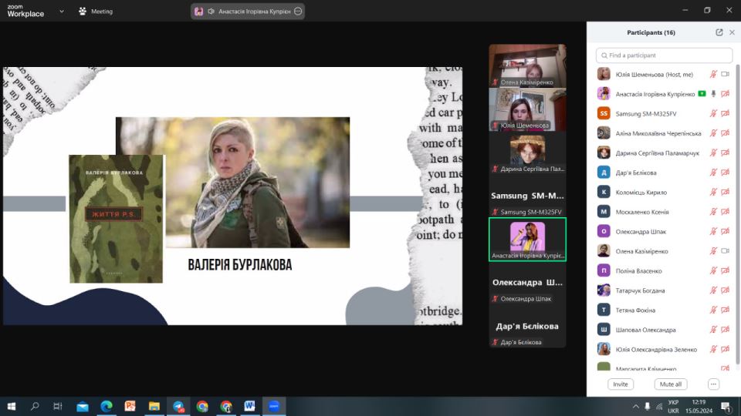
Task: Toggle camera for Юлія Шеменьова (Host, me)
Action: click(725, 75)
